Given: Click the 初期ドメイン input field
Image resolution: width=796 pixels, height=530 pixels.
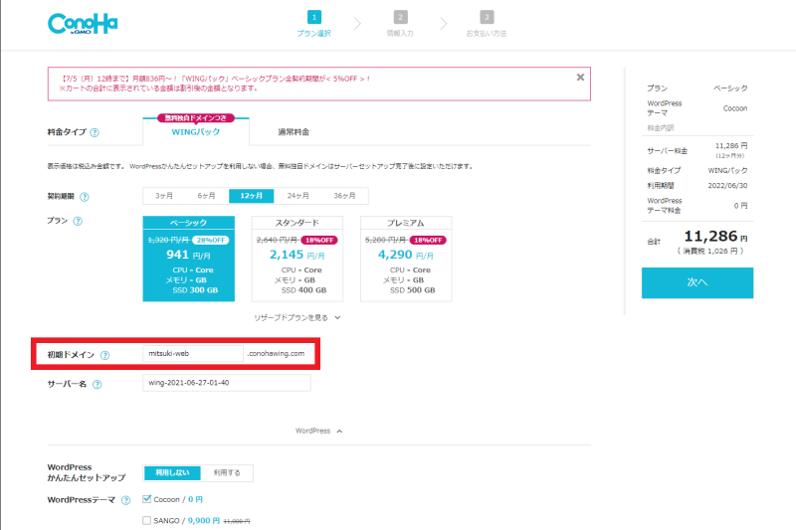Looking at the screenshot, I should tap(193, 354).
